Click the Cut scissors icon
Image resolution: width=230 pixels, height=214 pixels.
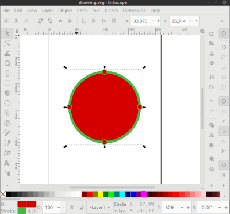(212, 135)
